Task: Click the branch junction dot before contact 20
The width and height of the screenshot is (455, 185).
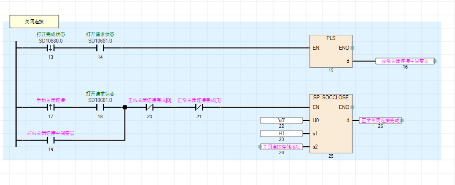Action: pos(125,107)
